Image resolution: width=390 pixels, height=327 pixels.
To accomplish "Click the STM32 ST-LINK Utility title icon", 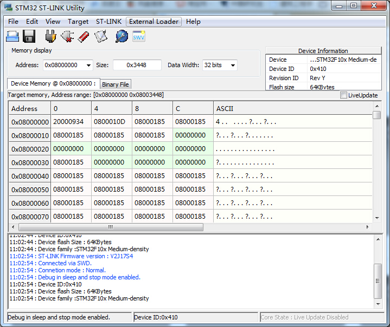I will pyautogui.click(x=8, y=8).
